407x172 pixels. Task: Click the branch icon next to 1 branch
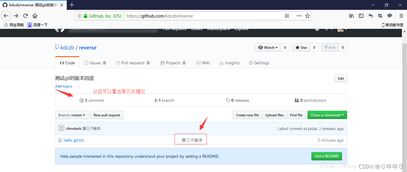[x=156, y=100]
